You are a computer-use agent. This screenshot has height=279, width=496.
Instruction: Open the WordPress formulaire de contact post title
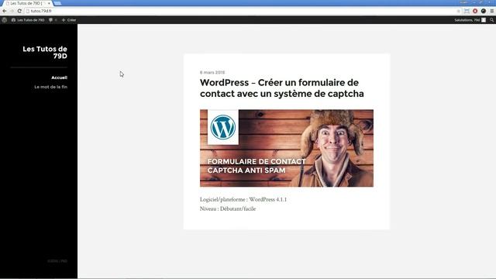click(x=281, y=88)
